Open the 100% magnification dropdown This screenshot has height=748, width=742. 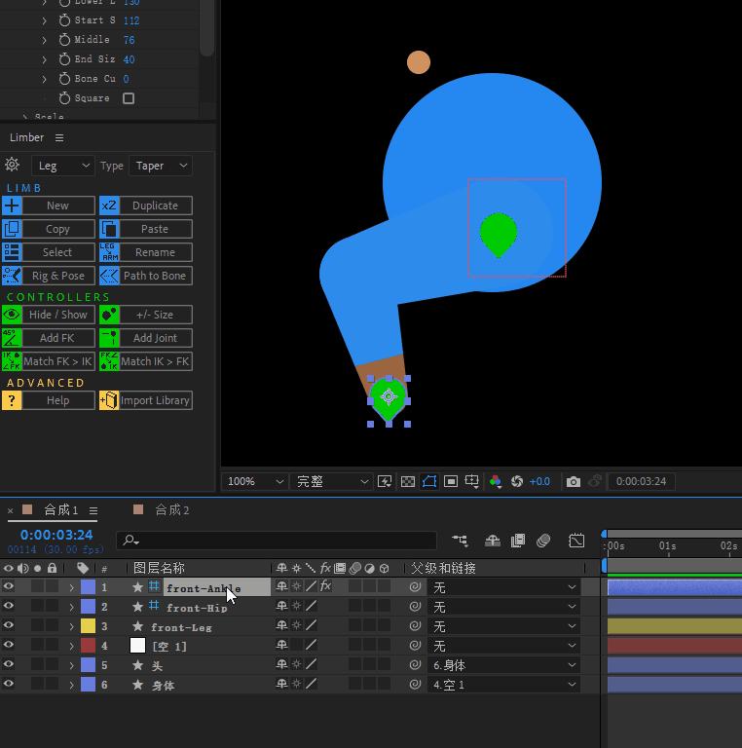pyautogui.click(x=254, y=481)
